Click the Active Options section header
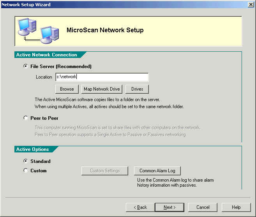256x217 pixels. click(32, 149)
